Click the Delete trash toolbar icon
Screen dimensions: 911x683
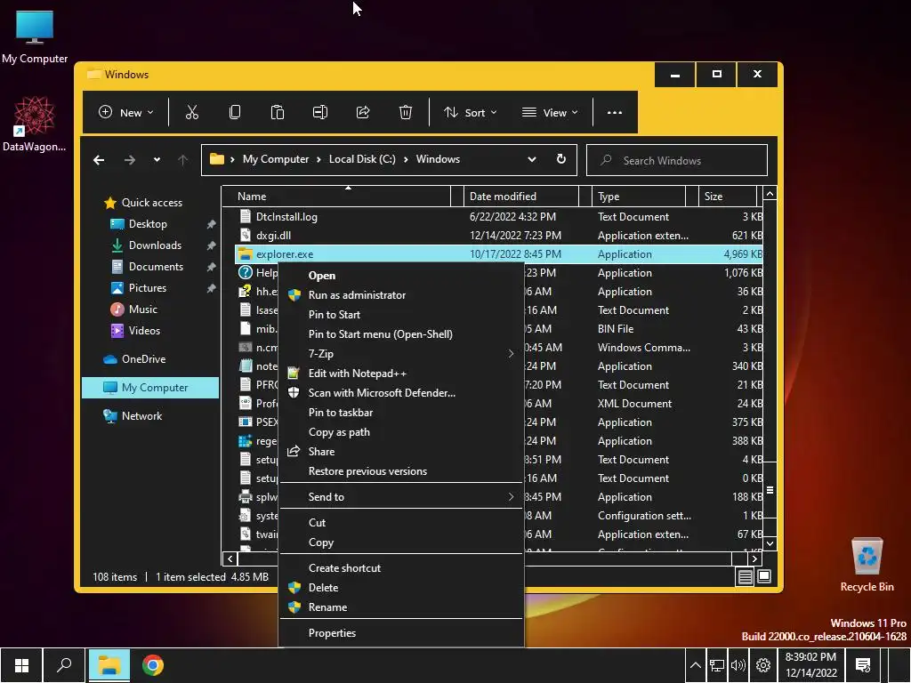tap(406, 112)
